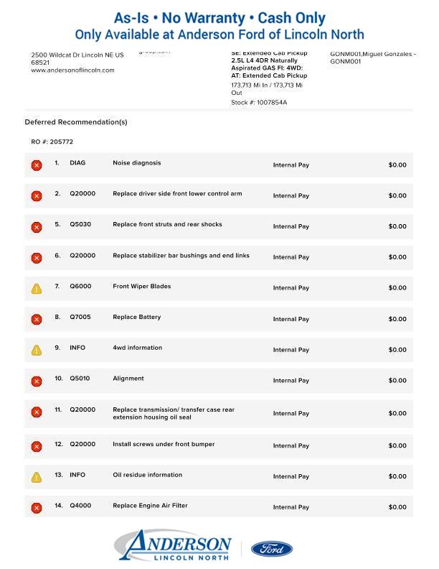The image size is (439, 569).
Task: Click red X icon for Replace Engine Air Filter
Action: tap(37, 508)
